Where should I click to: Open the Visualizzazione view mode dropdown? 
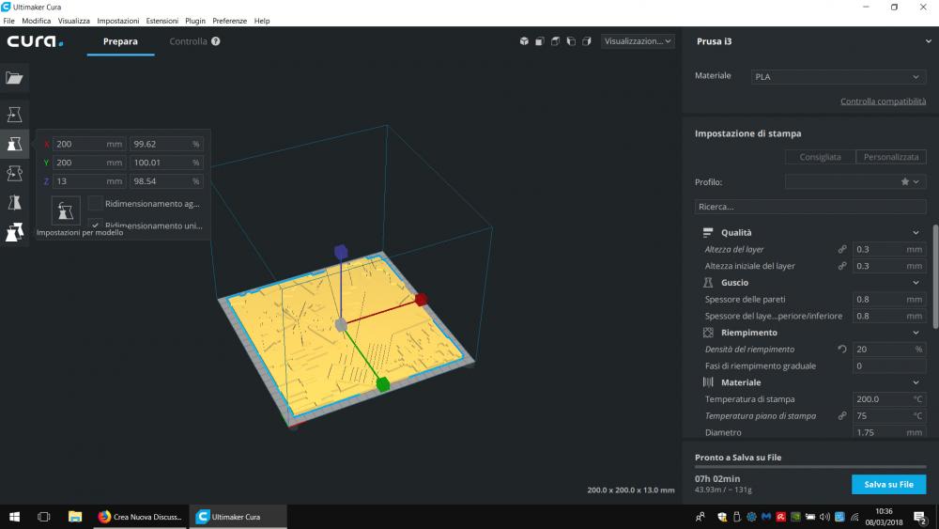tap(638, 41)
